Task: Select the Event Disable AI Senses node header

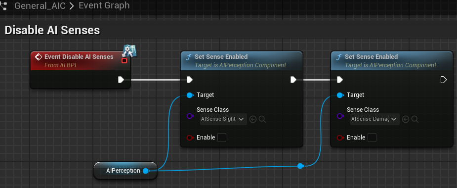Action: tap(80, 61)
